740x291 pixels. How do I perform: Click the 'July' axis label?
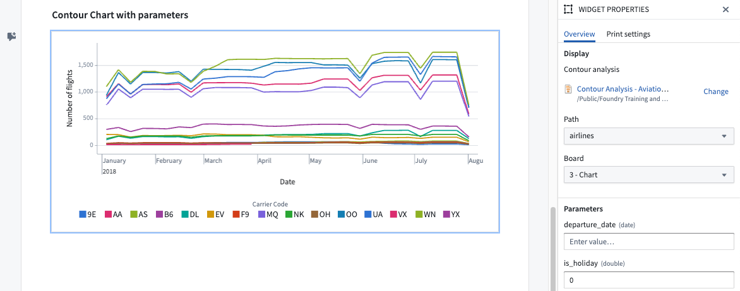point(421,161)
